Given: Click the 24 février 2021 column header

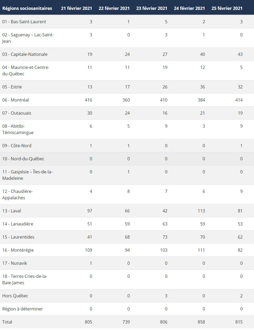Looking at the screenshot, I should 189,8.
